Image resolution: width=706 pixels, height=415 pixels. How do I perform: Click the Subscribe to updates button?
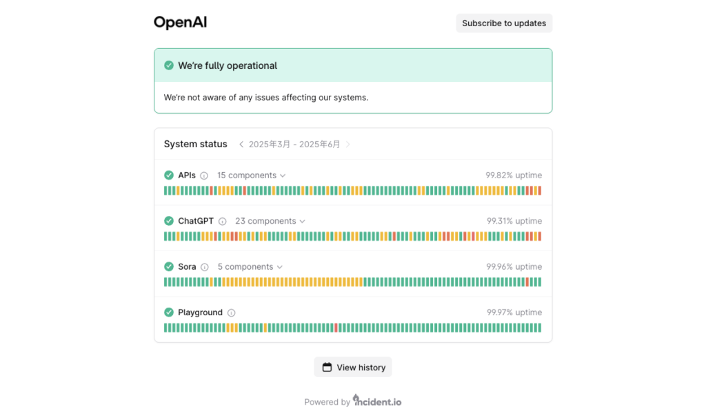504,23
